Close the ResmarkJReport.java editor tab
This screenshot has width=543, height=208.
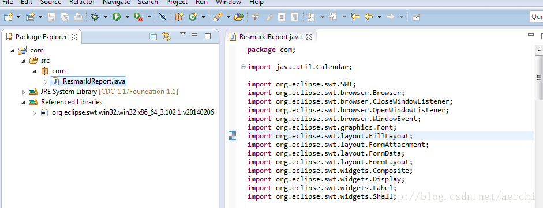(310, 37)
